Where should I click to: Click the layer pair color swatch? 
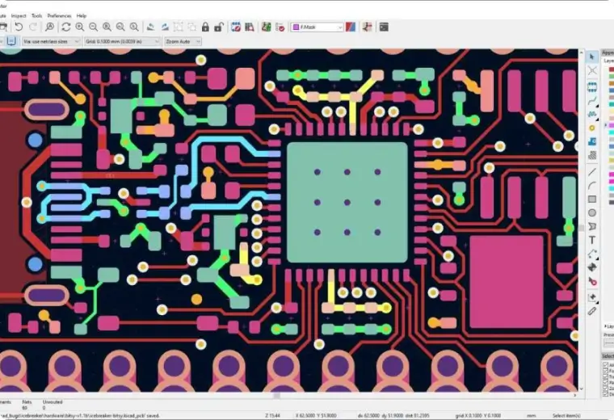coord(351,27)
